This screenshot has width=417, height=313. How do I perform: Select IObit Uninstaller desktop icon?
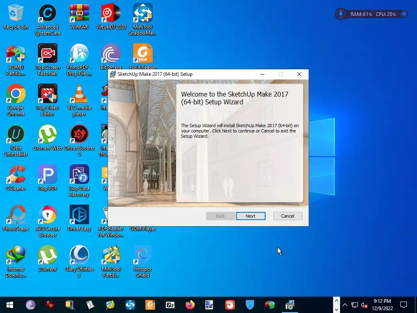(16, 141)
